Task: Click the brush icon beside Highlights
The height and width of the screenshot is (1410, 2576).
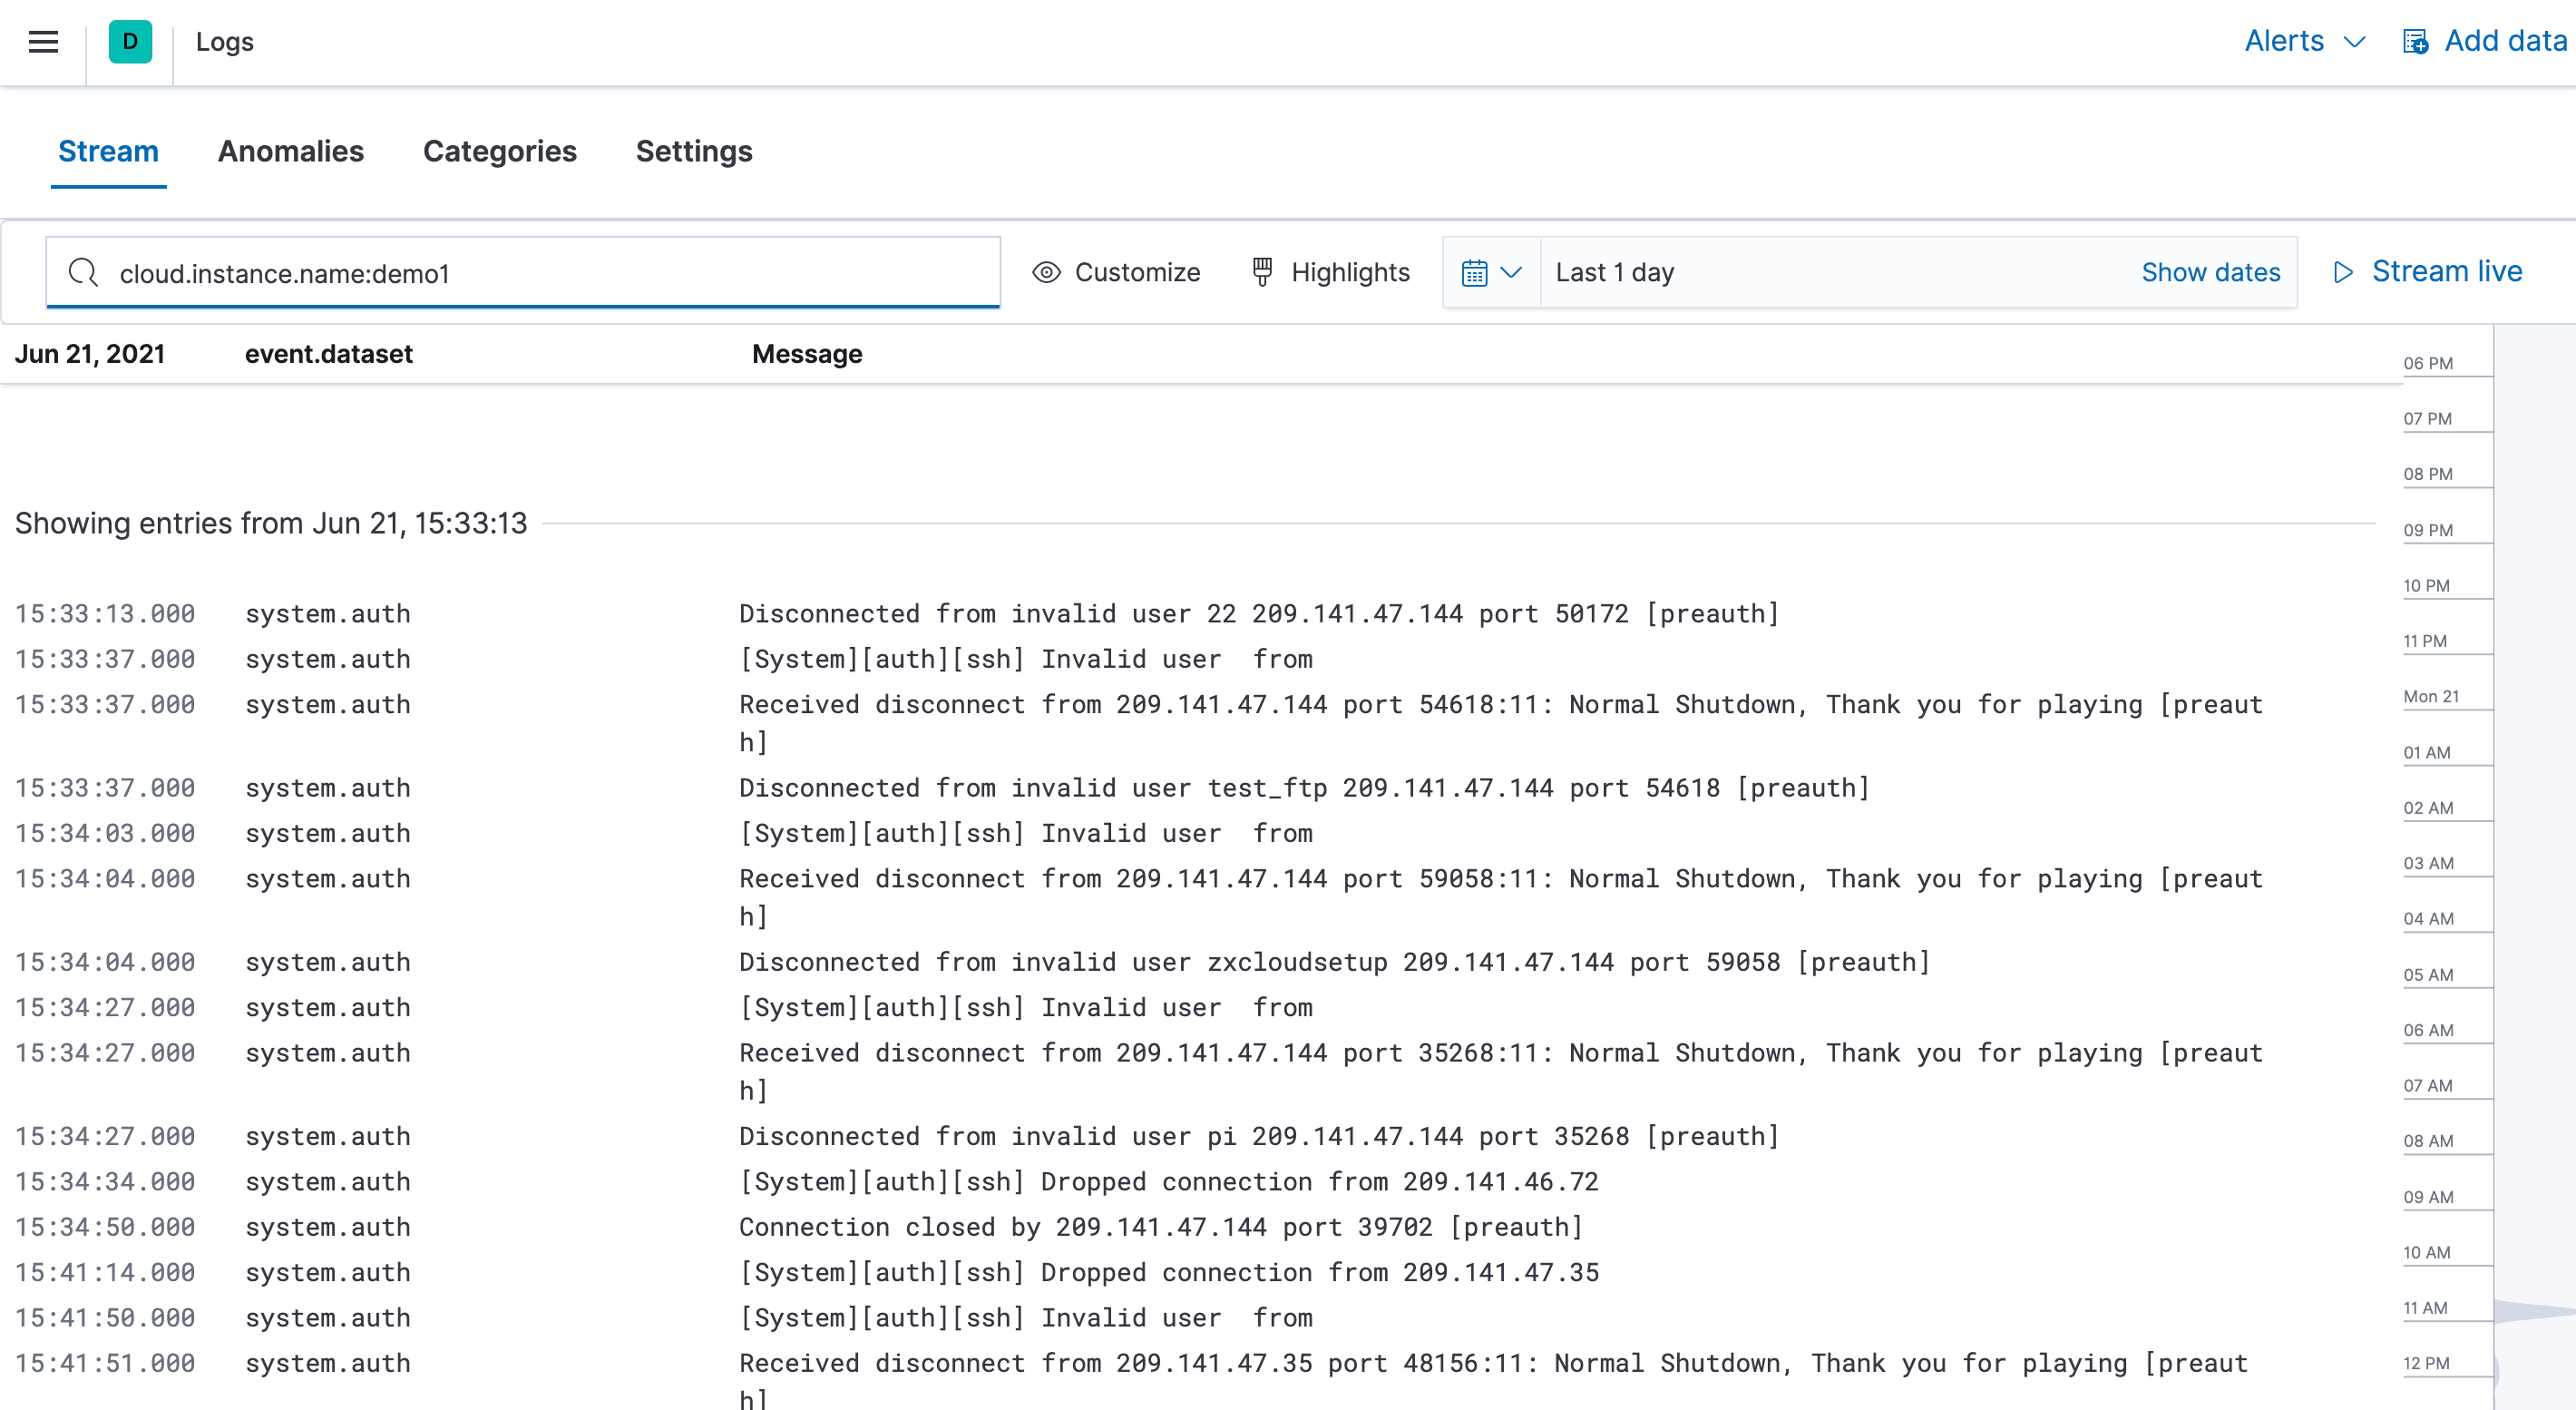Action: [1261, 272]
